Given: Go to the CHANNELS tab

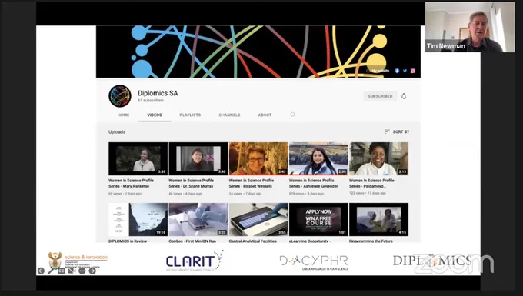Looking at the screenshot, I should (229, 115).
